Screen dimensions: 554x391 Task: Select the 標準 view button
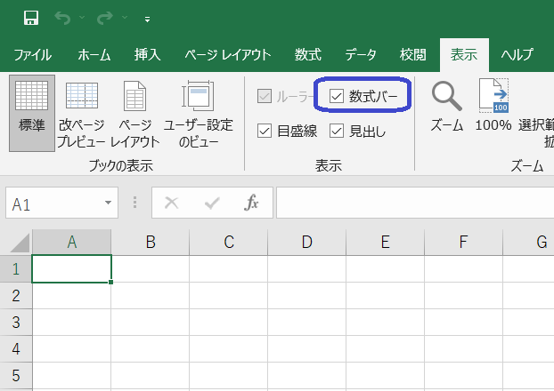[x=32, y=113]
